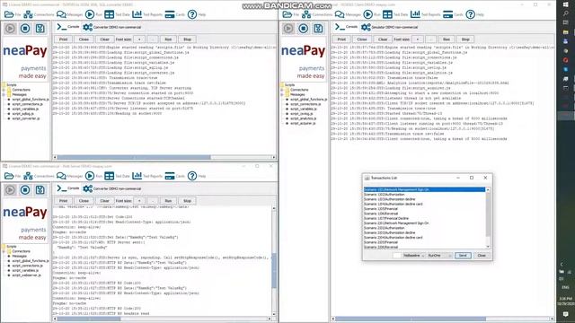This screenshot has height=323, width=575.
Task: Open Cards in top-left converter window
Action: click(x=175, y=14)
